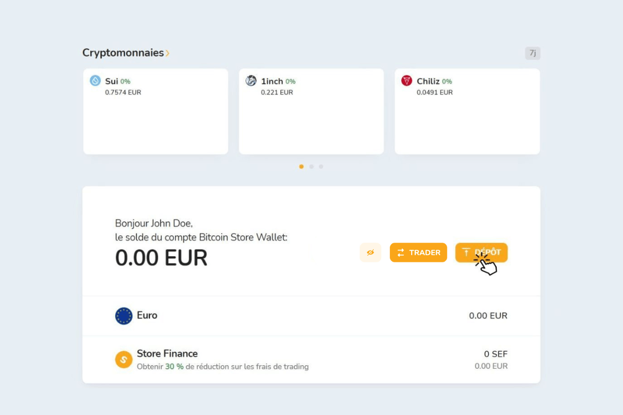Open the Store Finance row
This screenshot has height=415, width=623.
click(x=311, y=359)
